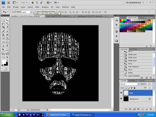Hide the Background layer
156x117 pixels.
pyautogui.click(x=121, y=99)
